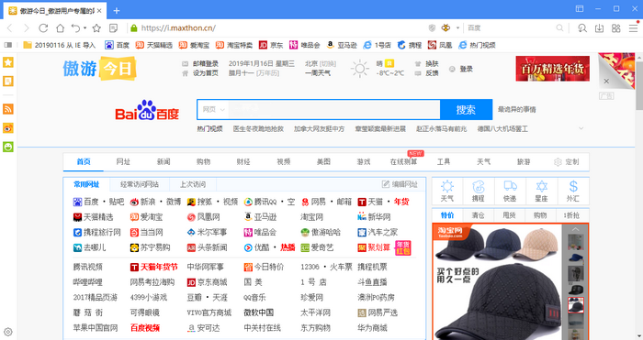Open the extensions grid icon
The width and height of the screenshot is (643, 340).
(x=616, y=28)
